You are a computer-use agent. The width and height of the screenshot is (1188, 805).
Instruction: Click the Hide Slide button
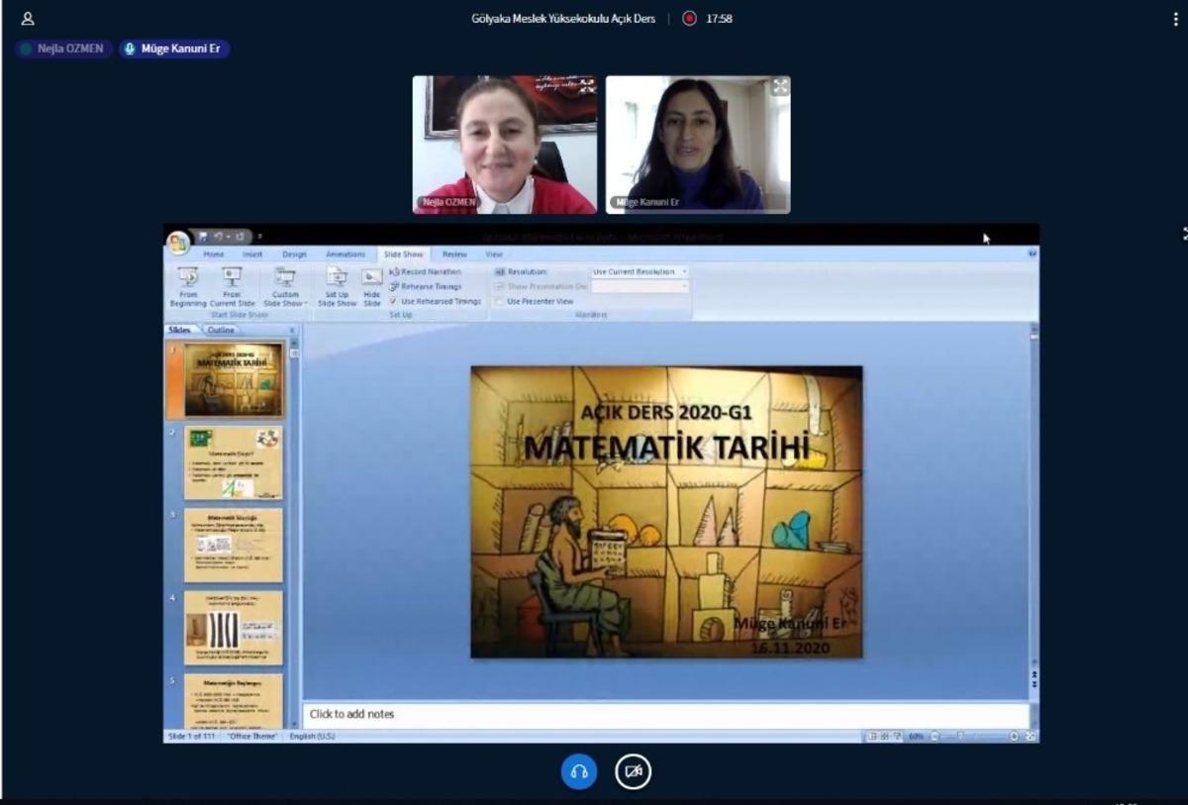pyautogui.click(x=370, y=285)
